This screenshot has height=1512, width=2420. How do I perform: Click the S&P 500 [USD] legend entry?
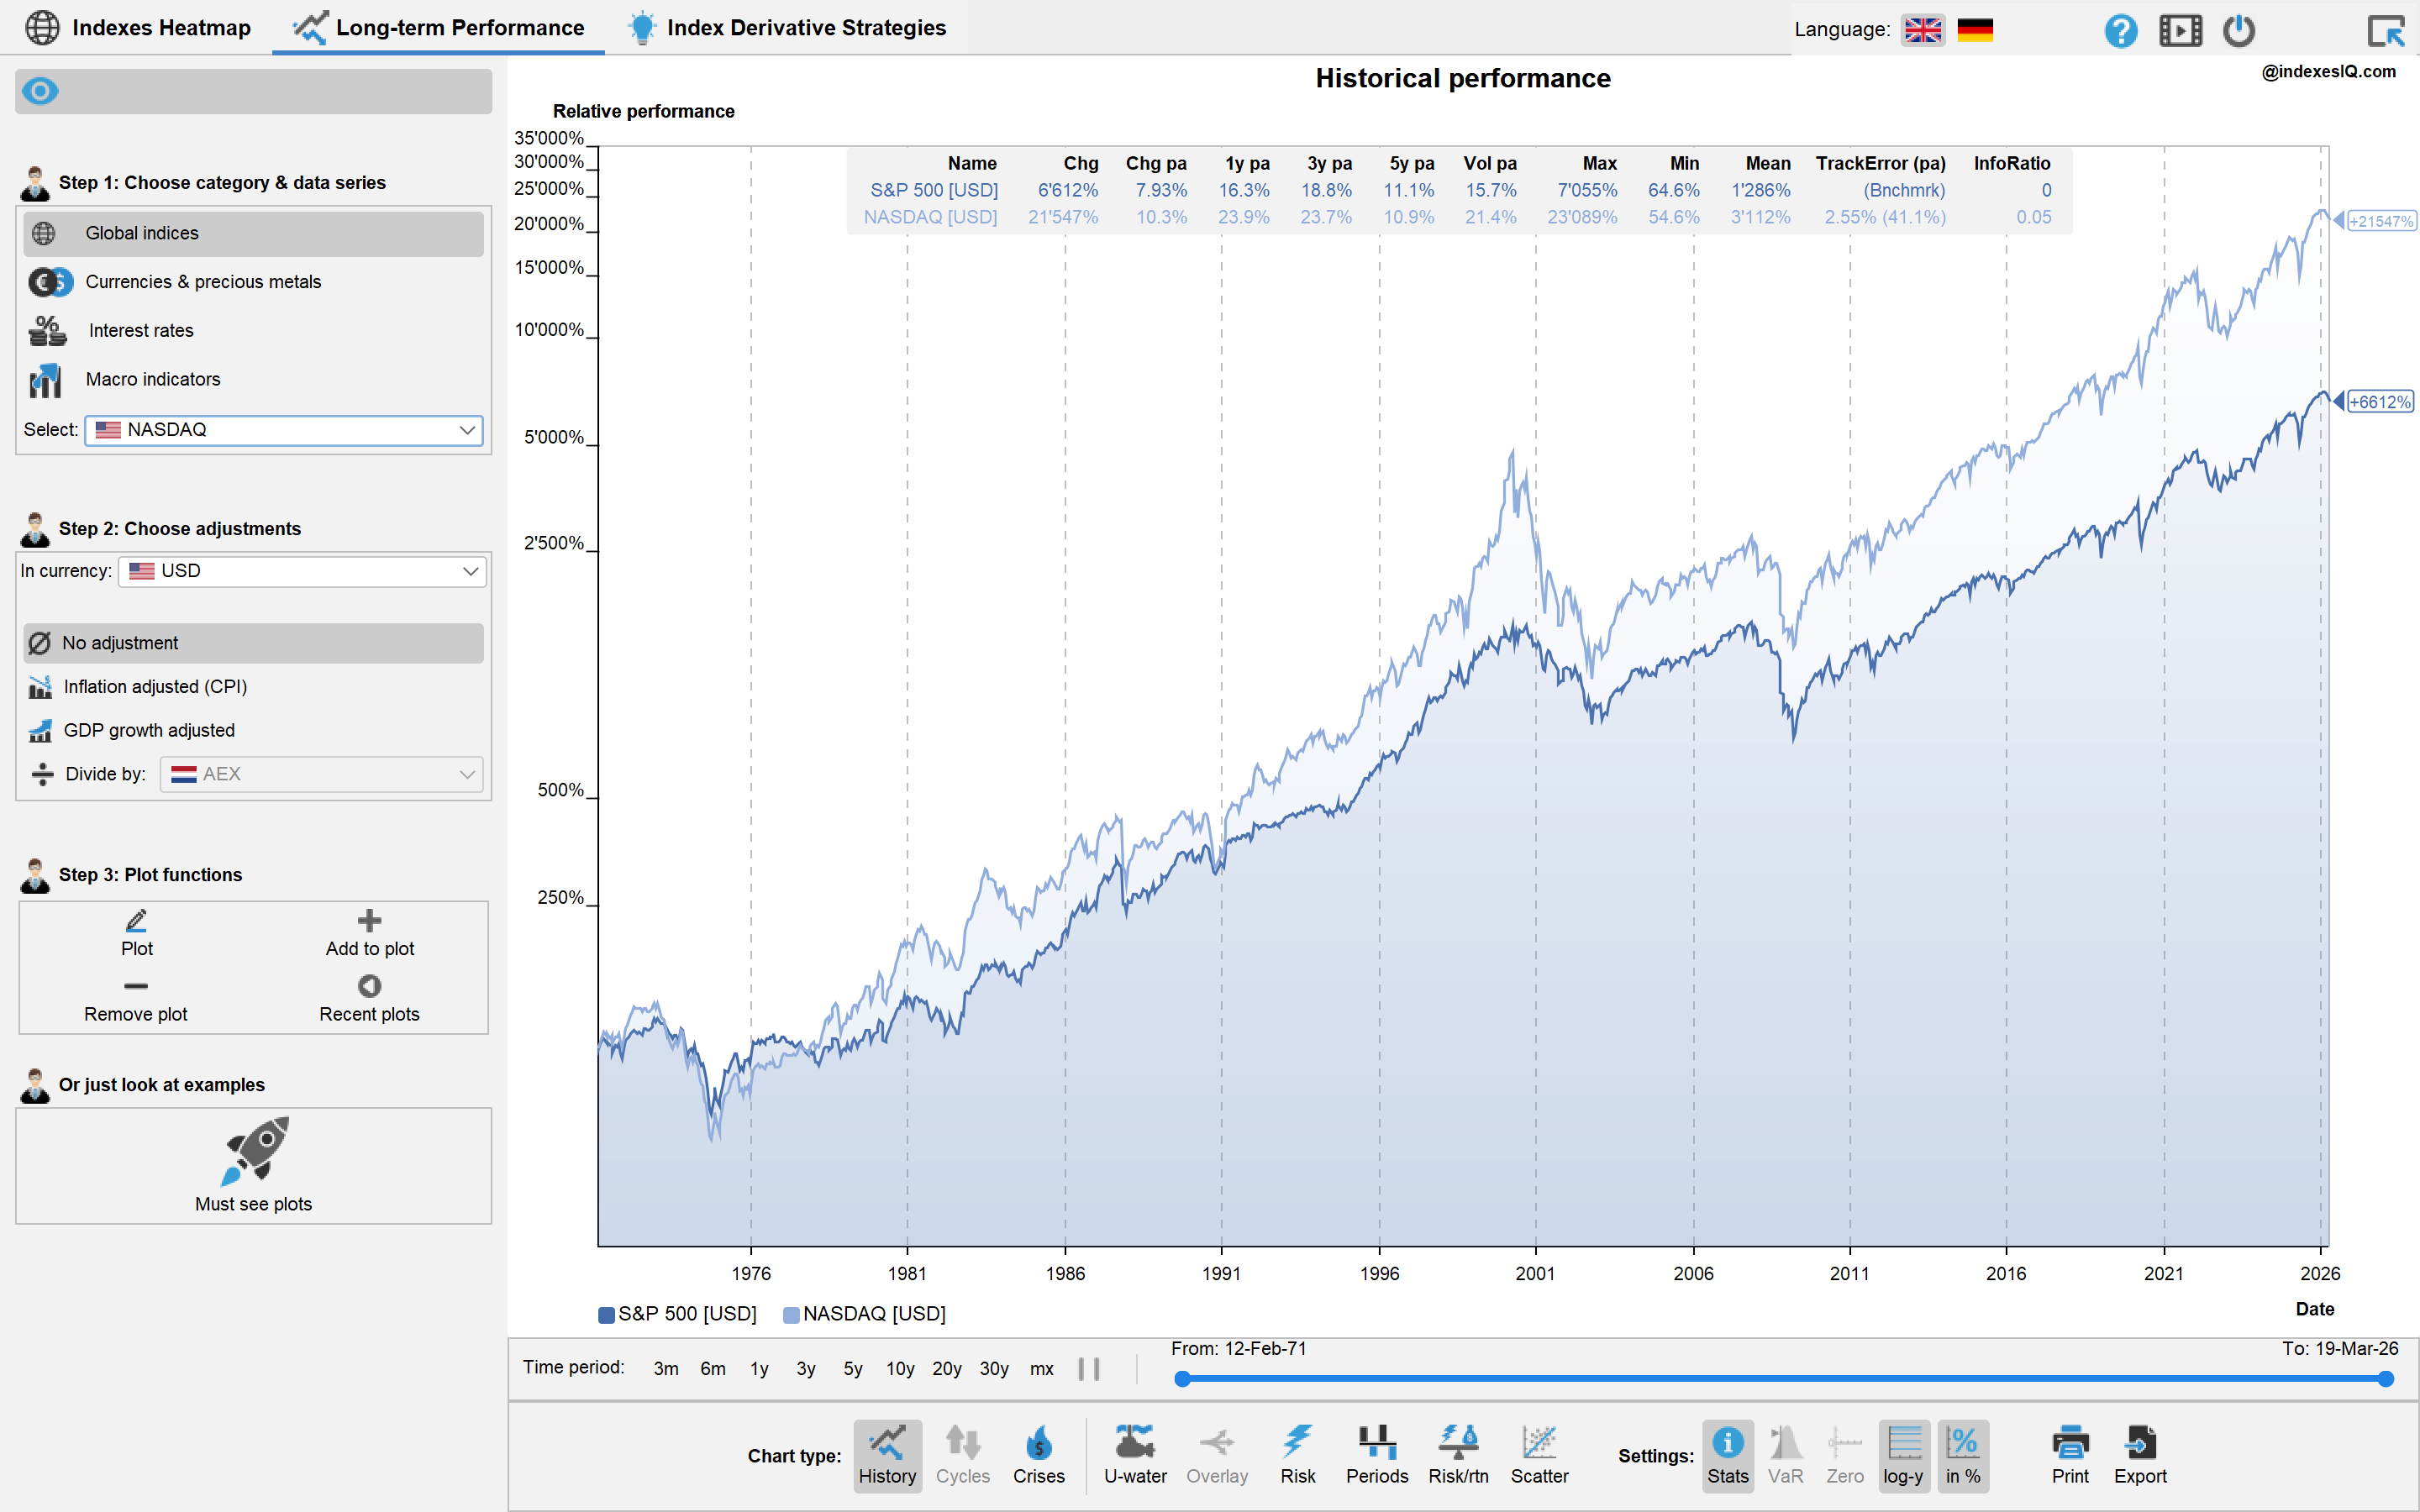pyautogui.click(x=677, y=1314)
